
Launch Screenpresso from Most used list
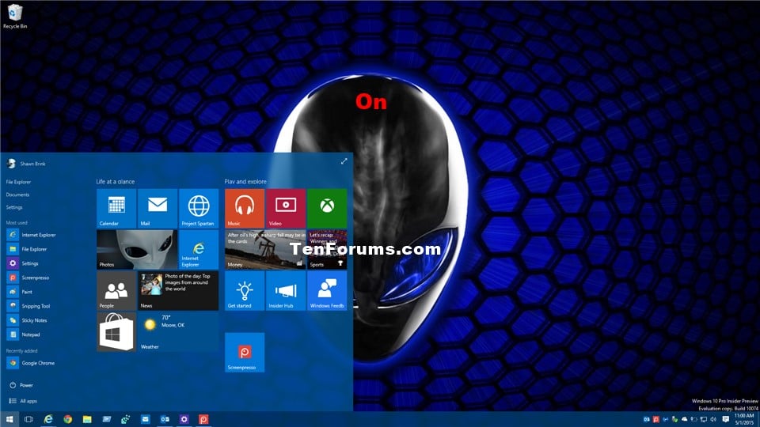28,278
